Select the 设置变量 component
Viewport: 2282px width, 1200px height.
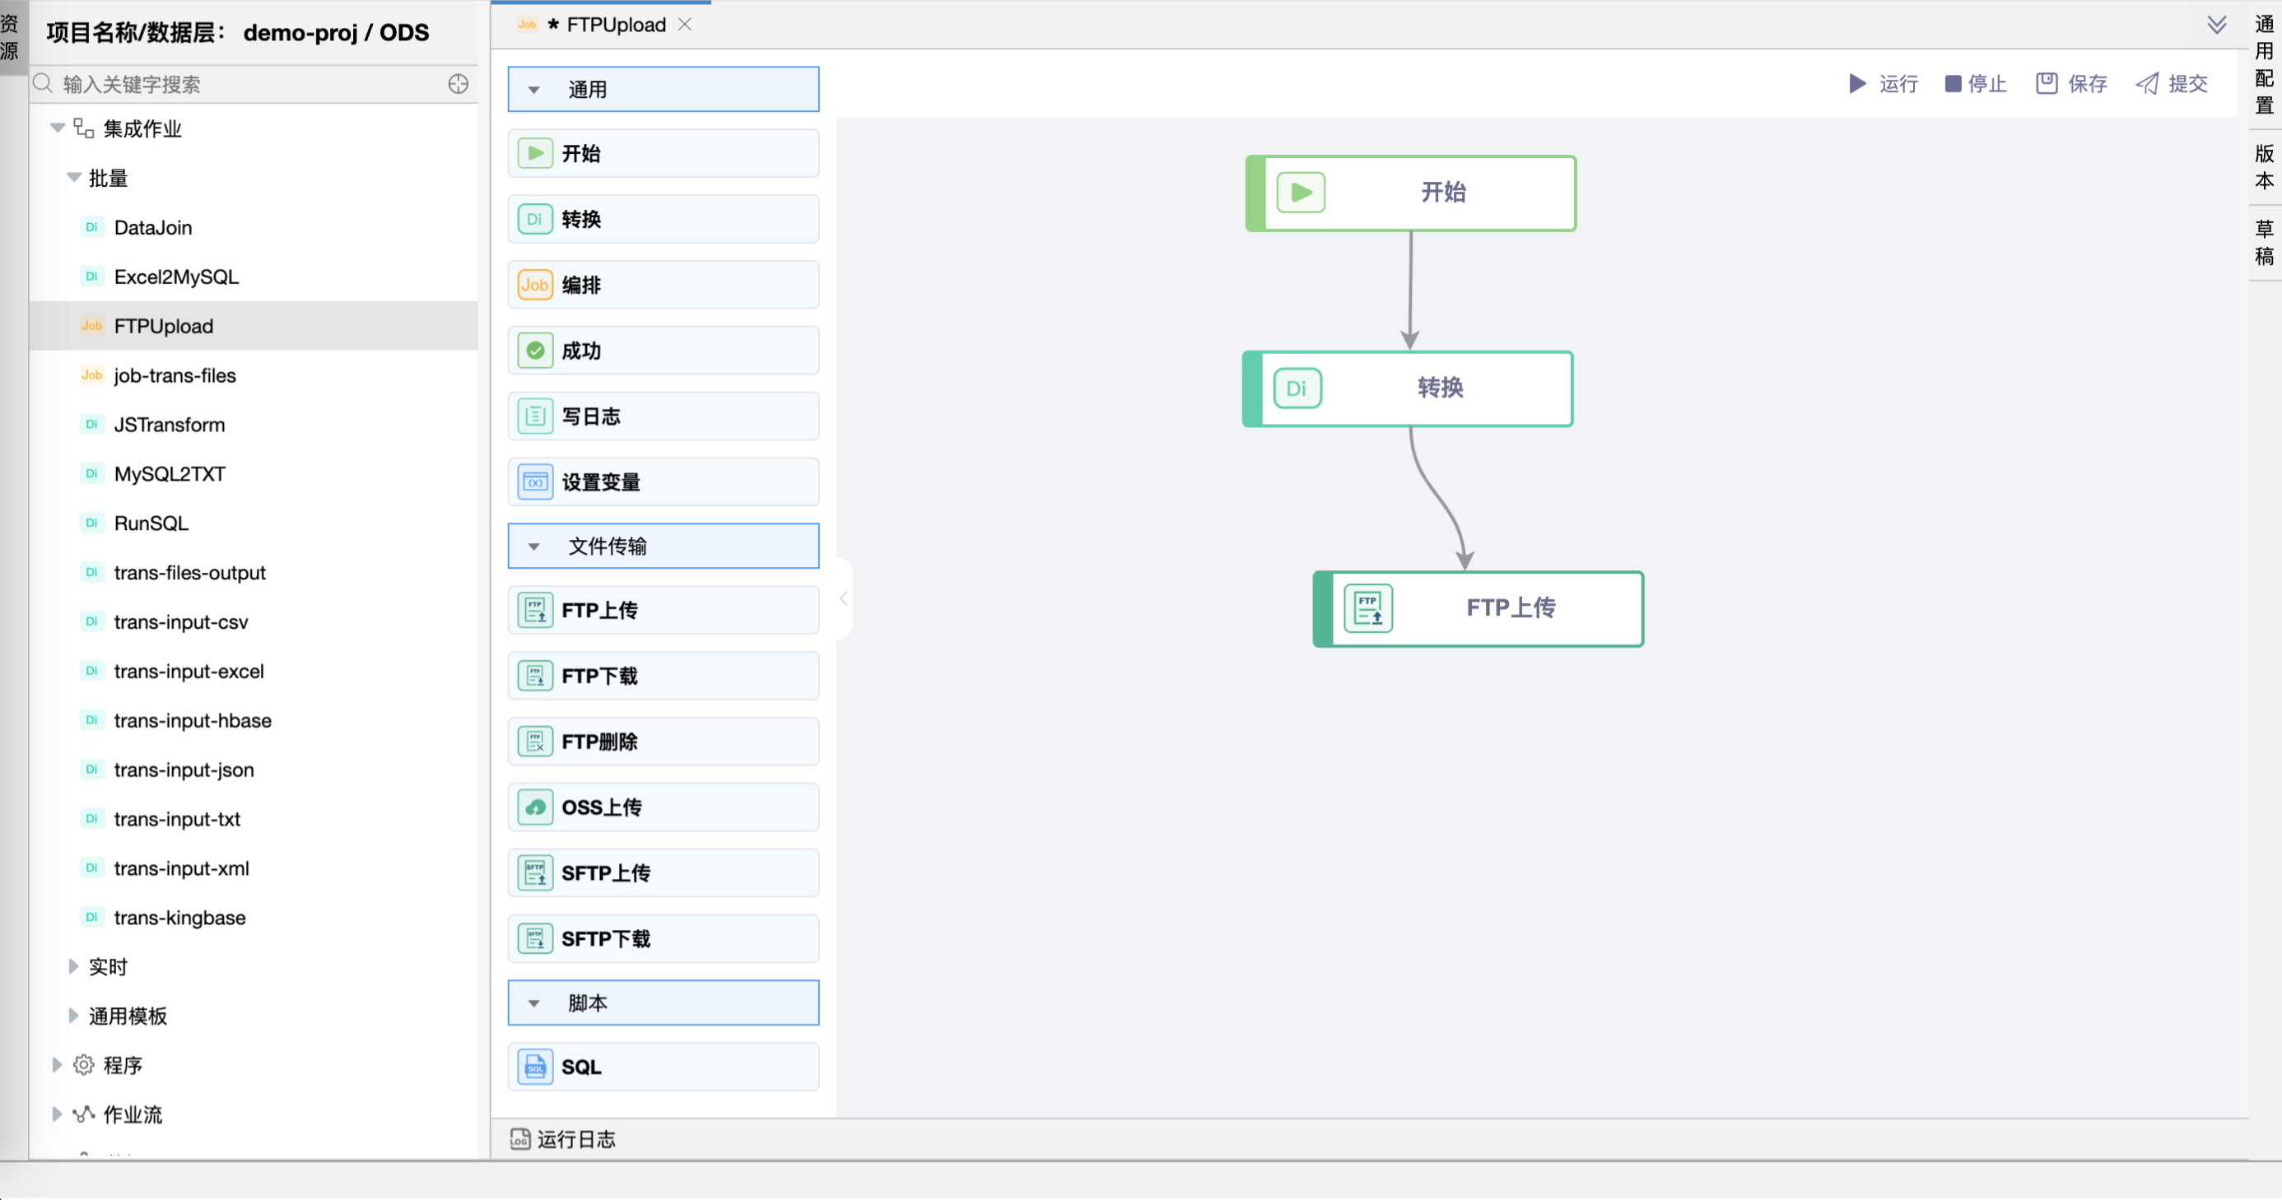[x=663, y=481]
